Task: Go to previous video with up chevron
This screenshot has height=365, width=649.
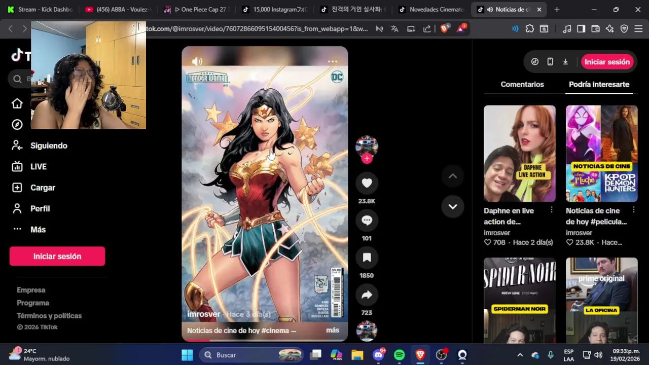Action: point(453,176)
